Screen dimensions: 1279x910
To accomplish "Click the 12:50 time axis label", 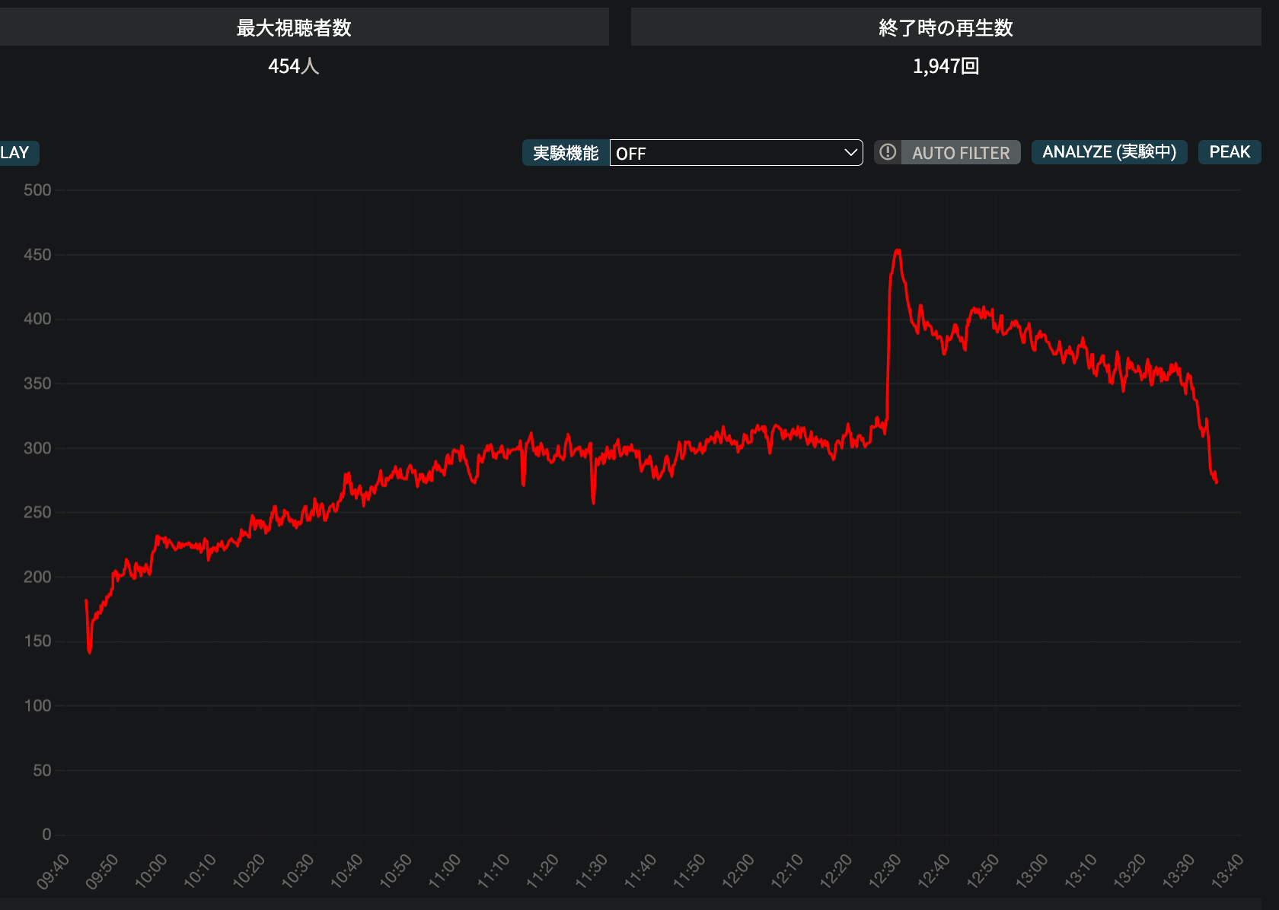I will pos(983,871).
